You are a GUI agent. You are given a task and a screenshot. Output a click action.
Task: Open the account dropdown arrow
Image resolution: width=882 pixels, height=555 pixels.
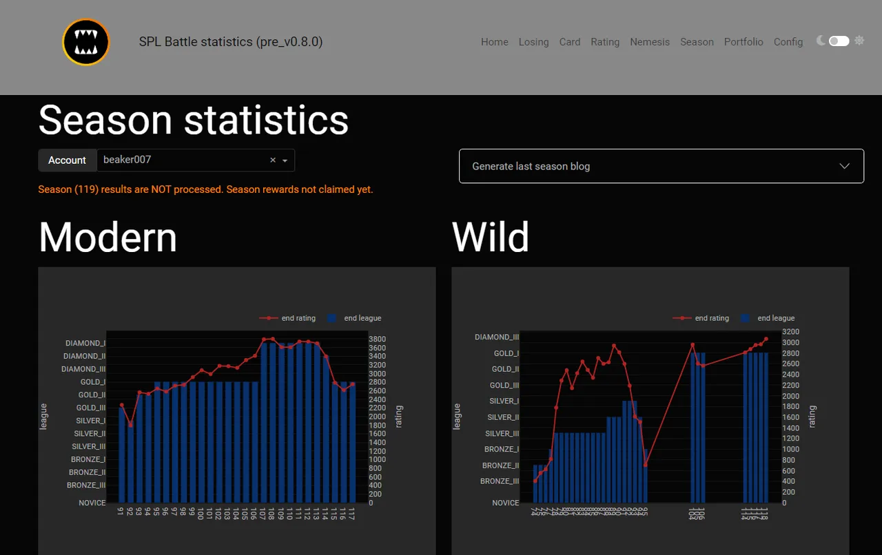click(285, 160)
